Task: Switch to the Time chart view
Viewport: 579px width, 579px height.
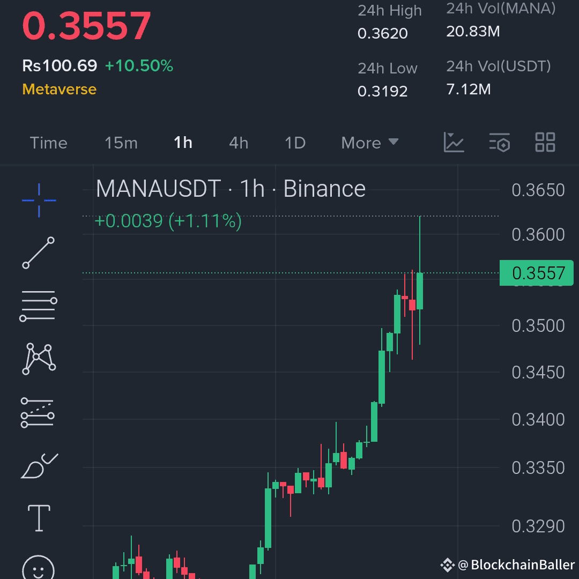Action: click(48, 143)
